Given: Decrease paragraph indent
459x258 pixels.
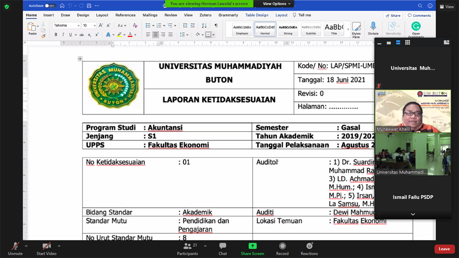Looking at the screenshot, I should click(185, 25).
